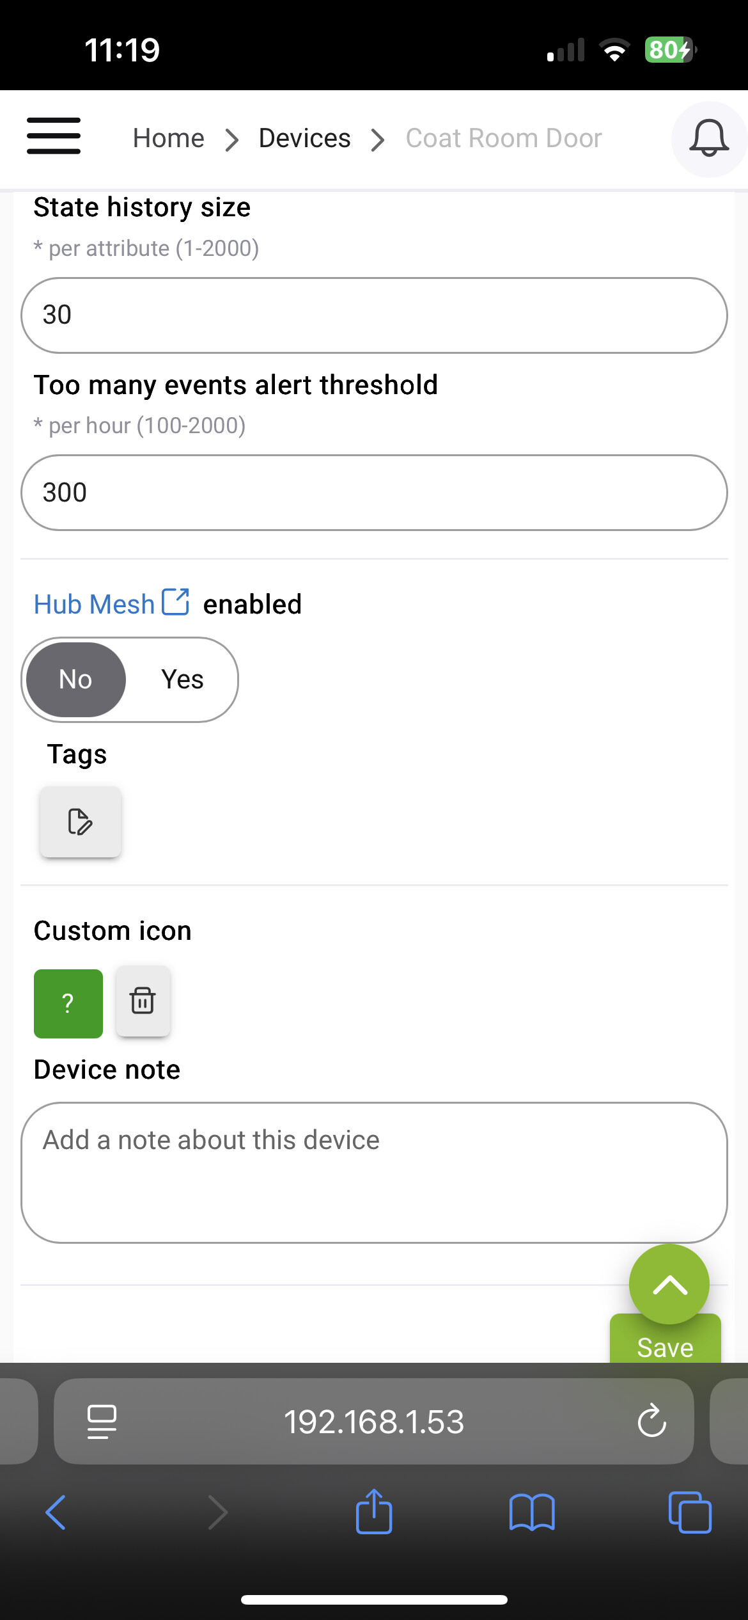
Task: Focus the State history size field
Action: [374, 315]
